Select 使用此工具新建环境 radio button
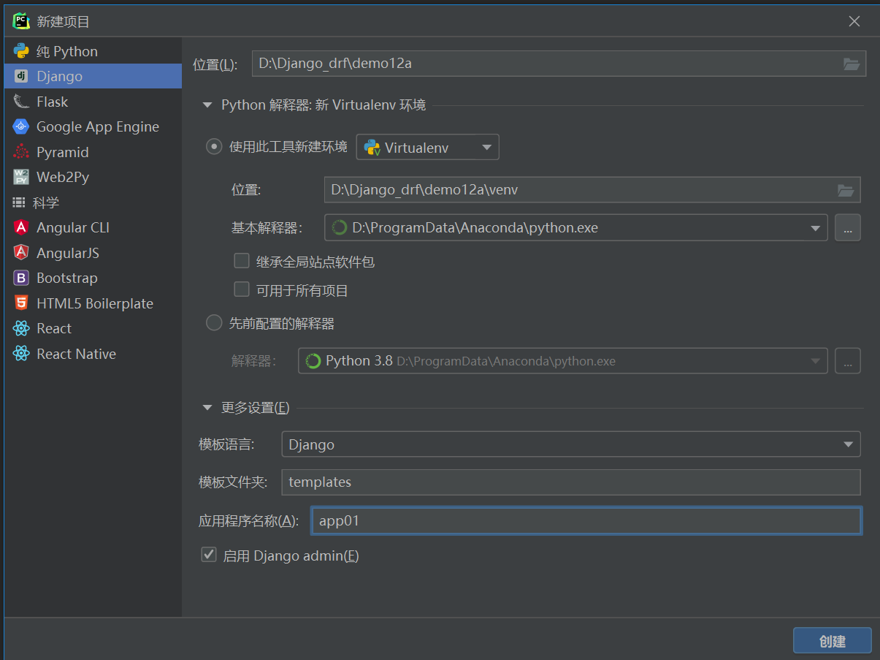 [214, 146]
